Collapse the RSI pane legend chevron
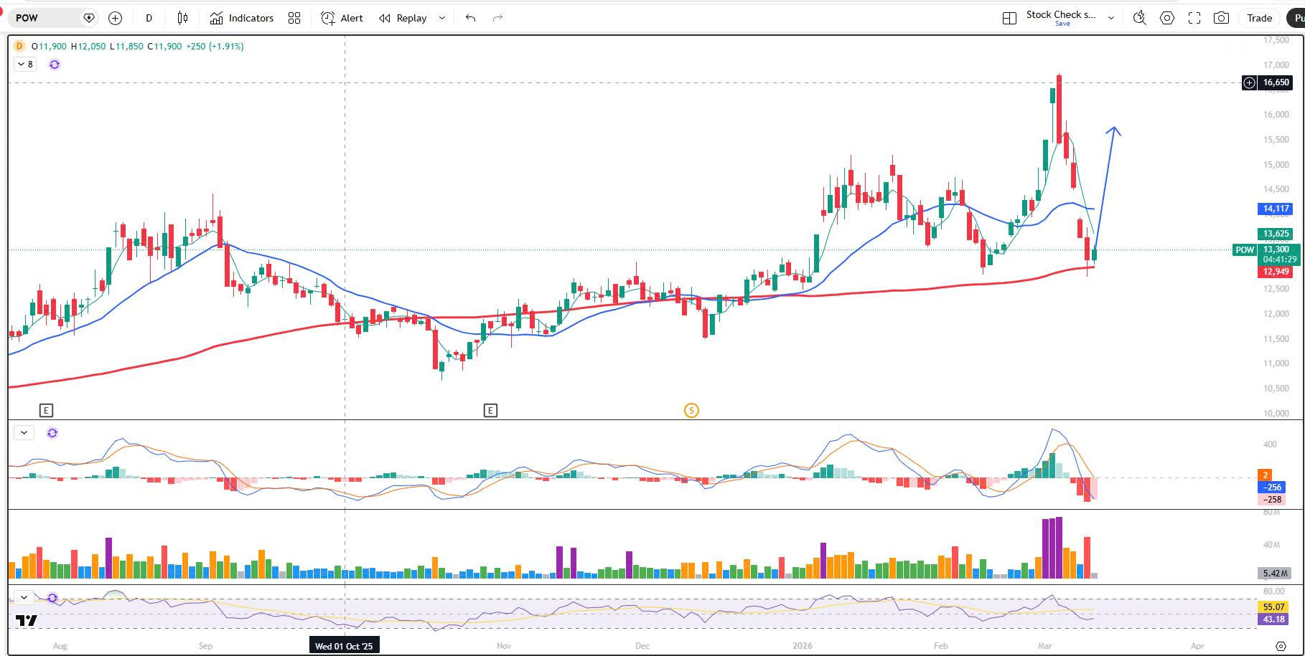 click(x=24, y=597)
